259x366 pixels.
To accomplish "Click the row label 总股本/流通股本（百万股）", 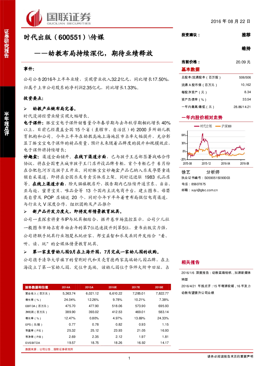I will [x=201, y=77].
